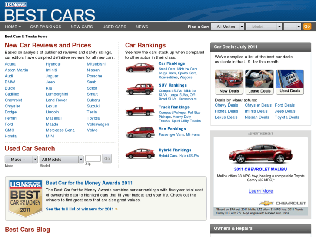Open the Ferrari link

pyautogui.click(x=10, y=118)
